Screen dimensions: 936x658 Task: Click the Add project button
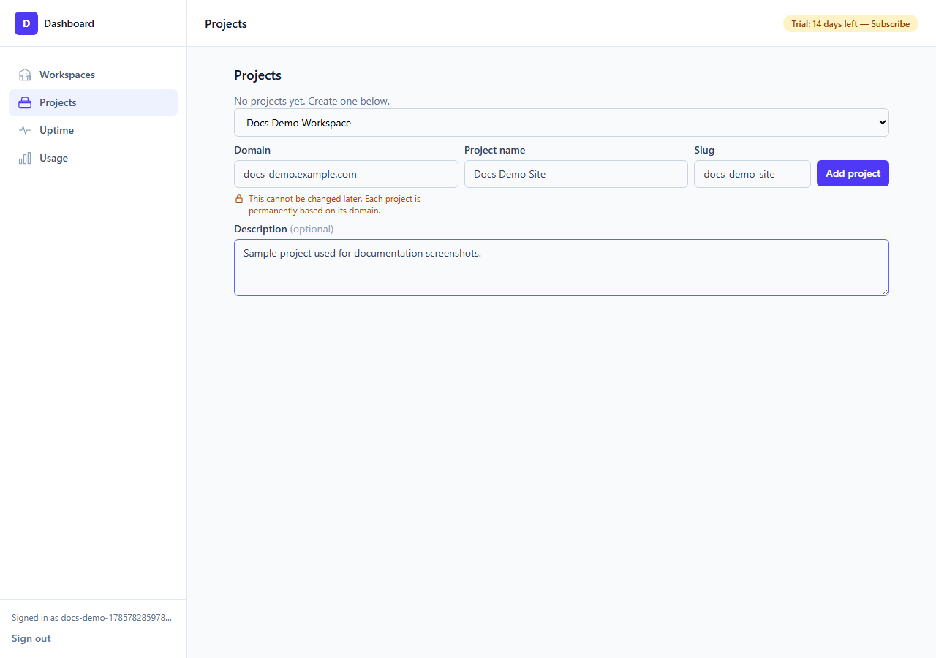[853, 173]
